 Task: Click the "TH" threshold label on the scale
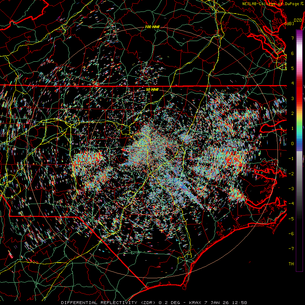pos(291,264)
